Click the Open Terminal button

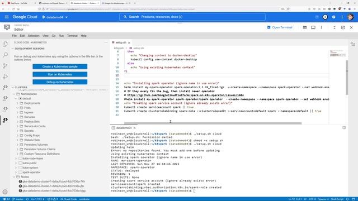tap(280, 27)
